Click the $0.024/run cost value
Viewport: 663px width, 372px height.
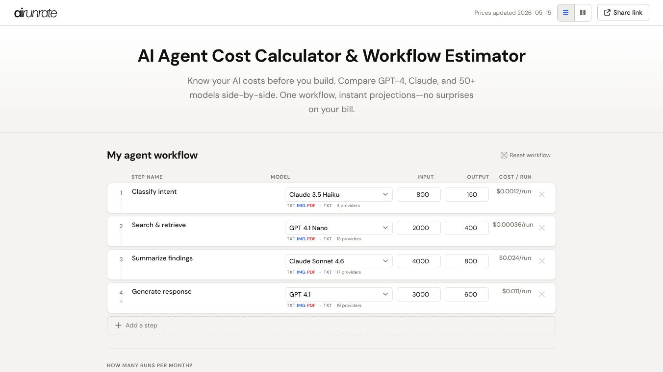click(515, 258)
